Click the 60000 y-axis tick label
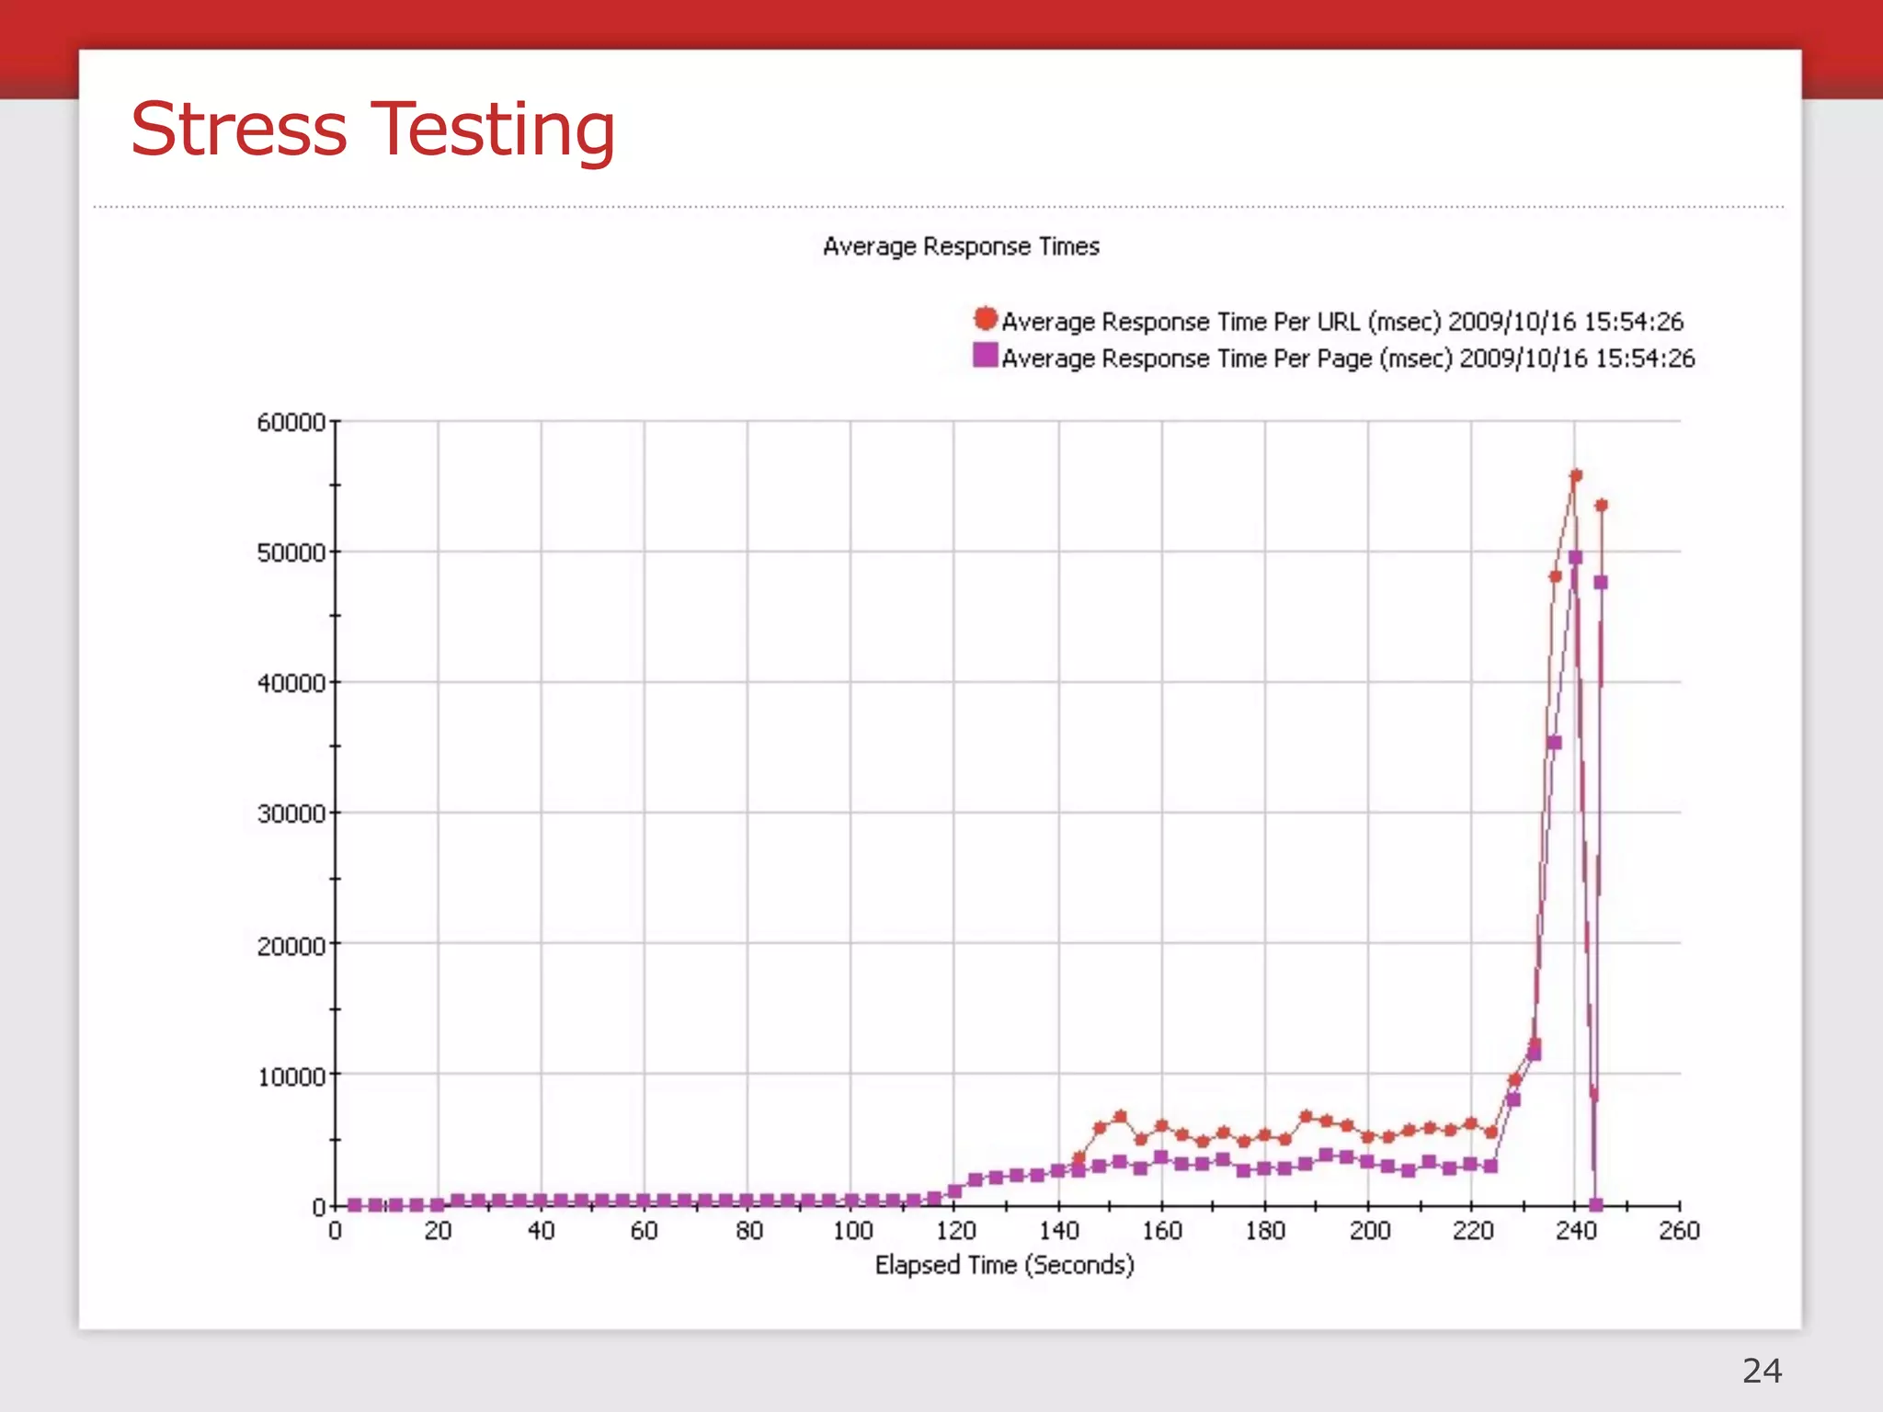The height and width of the screenshot is (1412, 1883). pos(291,422)
